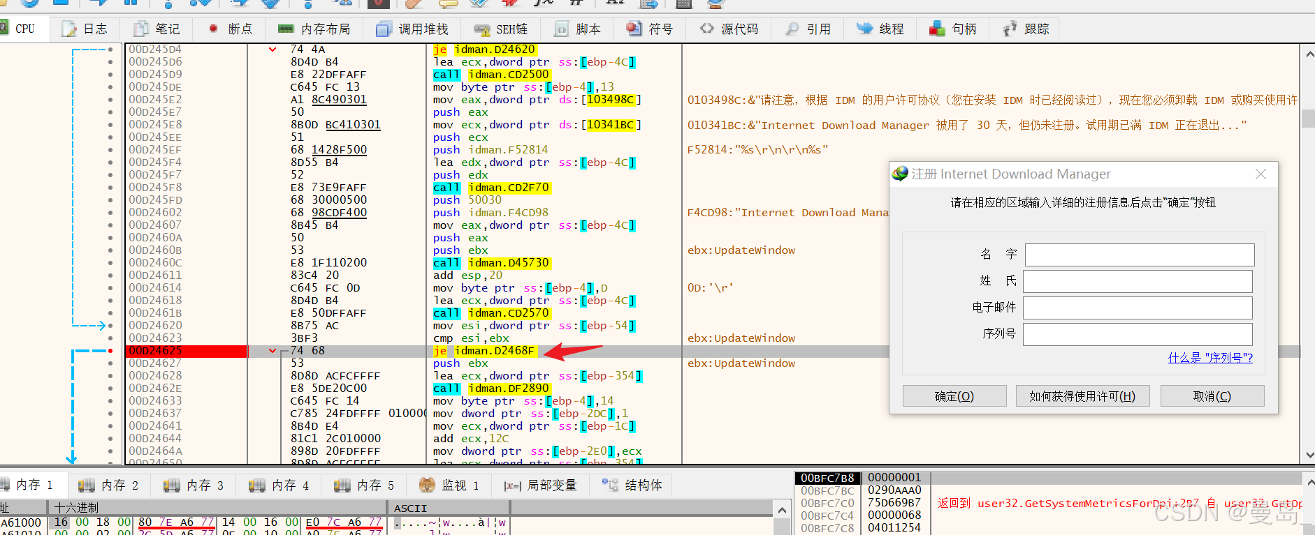Click the 线程 threads tab icon

click(865, 29)
